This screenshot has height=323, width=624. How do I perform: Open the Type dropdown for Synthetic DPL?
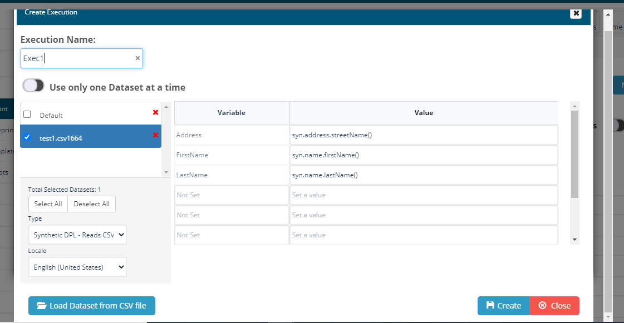[77, 235]
